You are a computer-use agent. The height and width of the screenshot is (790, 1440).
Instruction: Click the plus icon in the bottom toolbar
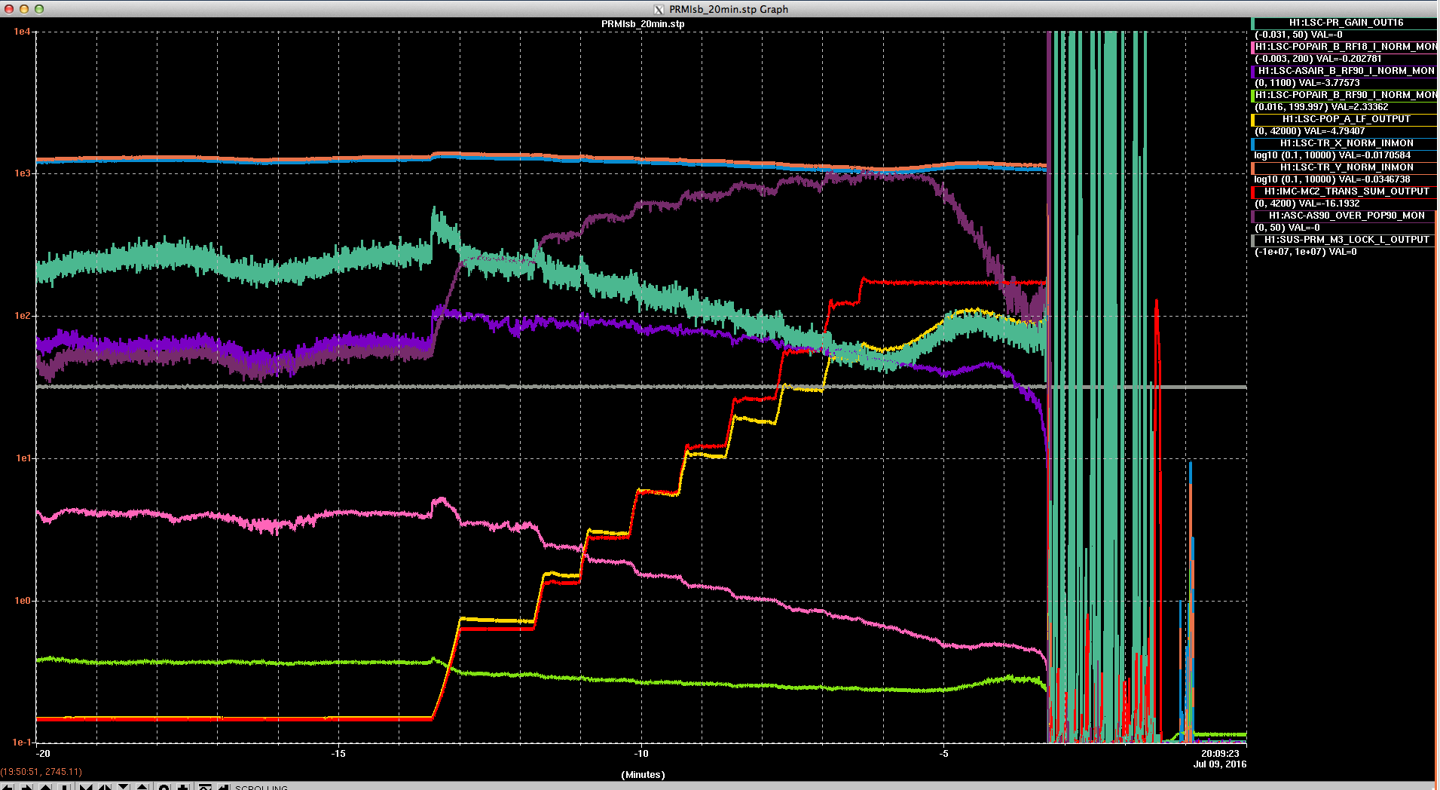182,787
